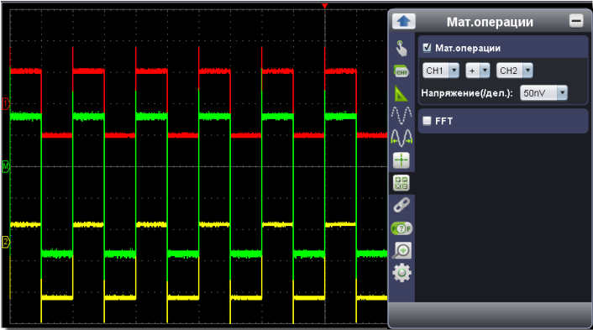Collapse the Мат.операции panel with minus button
The height and width of the screenshot is (330, 593).
coord(576,21)
